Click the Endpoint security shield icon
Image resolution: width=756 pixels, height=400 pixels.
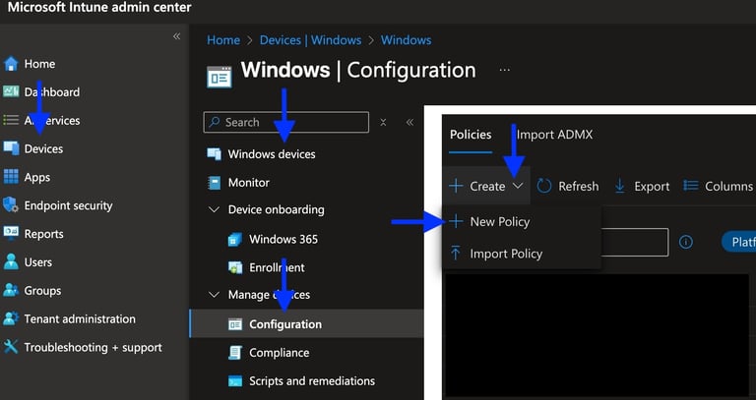pos(11,205)
